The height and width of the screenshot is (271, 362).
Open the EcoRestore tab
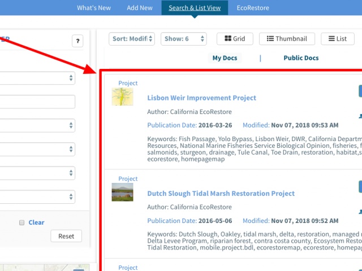[253, 8]
